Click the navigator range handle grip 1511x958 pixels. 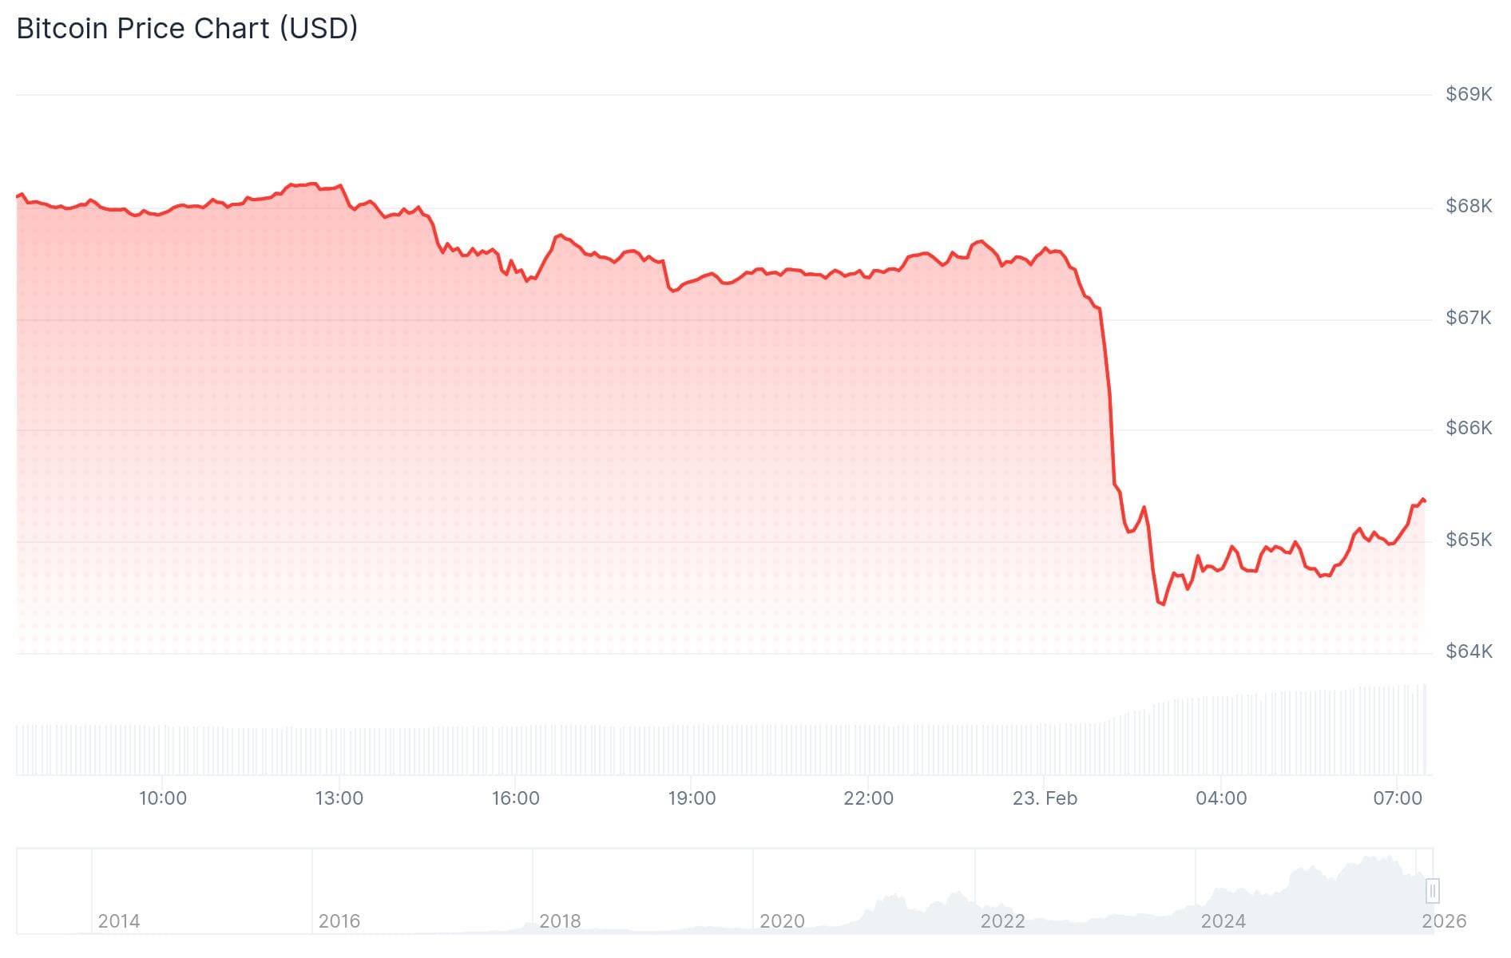pos(1433,890)
